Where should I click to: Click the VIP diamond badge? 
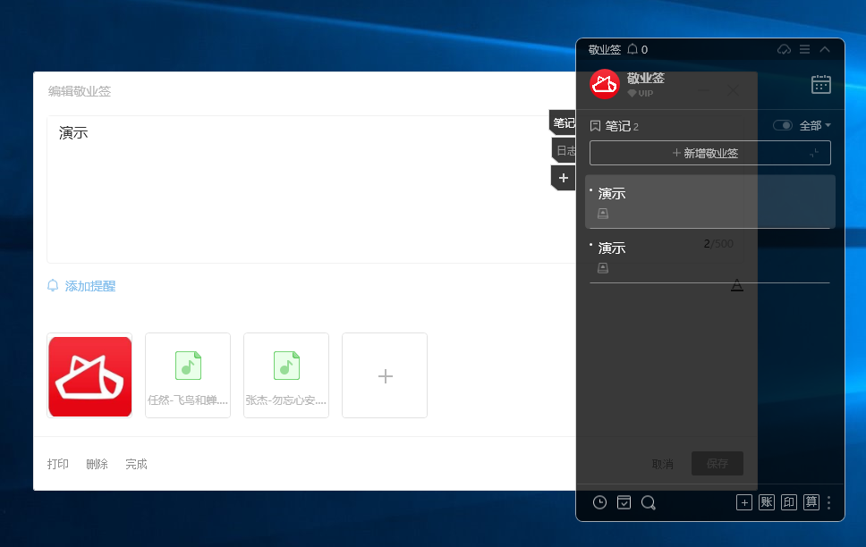[641, 93]
